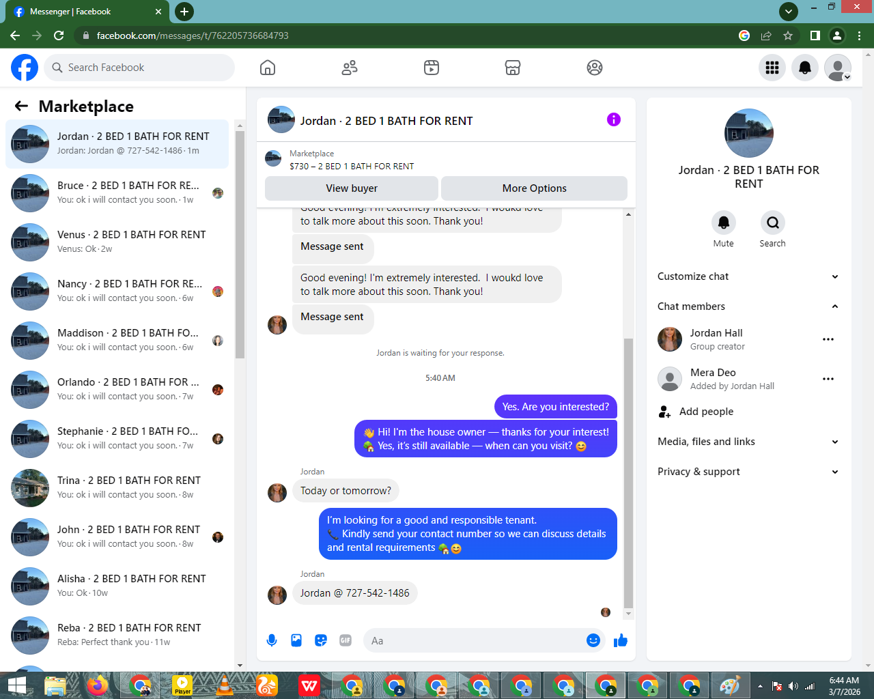
Task: Expand Privacy & support section
Action: click(x=748, y=472)
